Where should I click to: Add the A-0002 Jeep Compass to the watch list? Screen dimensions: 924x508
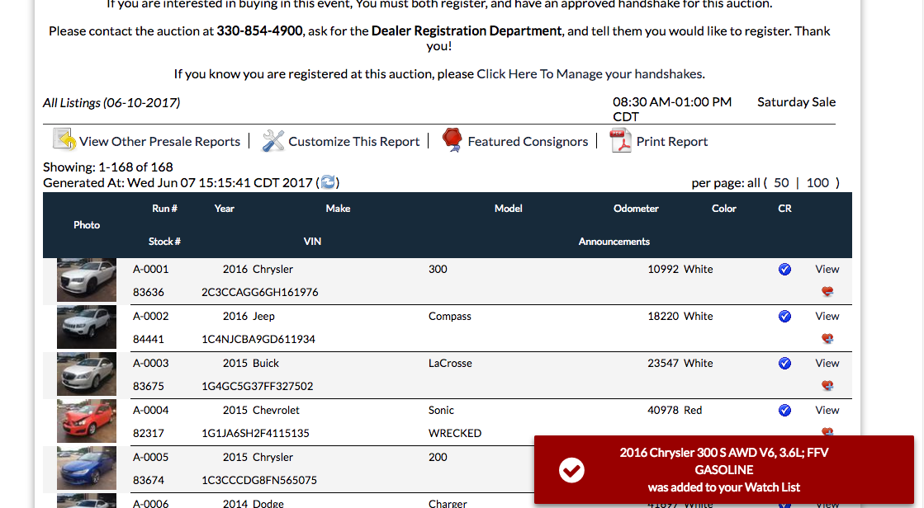click(827, 338)
